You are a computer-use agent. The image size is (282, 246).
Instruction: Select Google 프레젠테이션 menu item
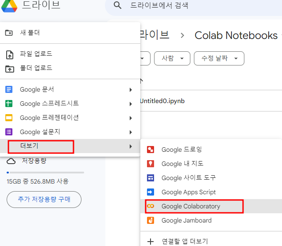click(x=70, y=118)
